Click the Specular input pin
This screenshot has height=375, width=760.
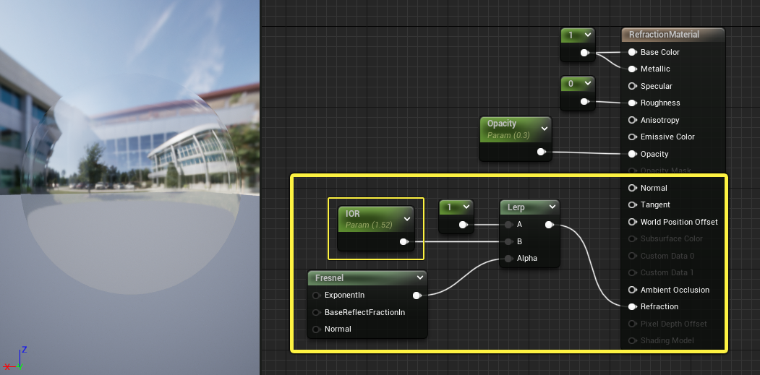click(x=632, y=86)
